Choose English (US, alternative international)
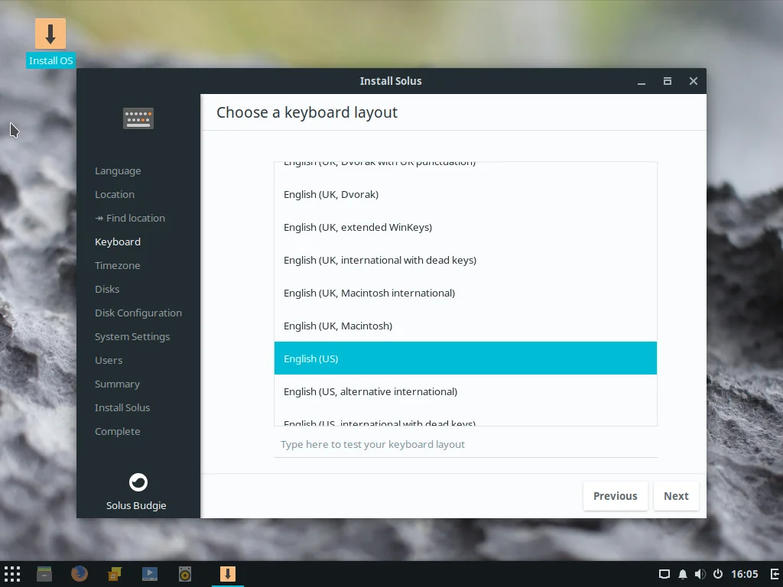The width and height of the screenshot is (783, 587). (x=466, y=391)
